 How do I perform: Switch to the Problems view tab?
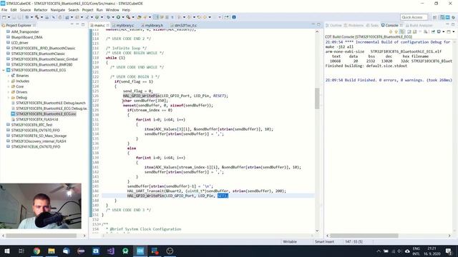point(354,26)
